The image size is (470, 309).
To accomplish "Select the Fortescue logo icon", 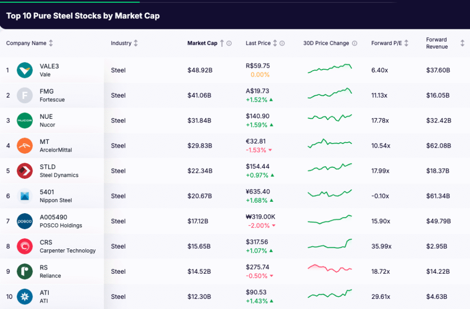I will click(x=25, y=95).
